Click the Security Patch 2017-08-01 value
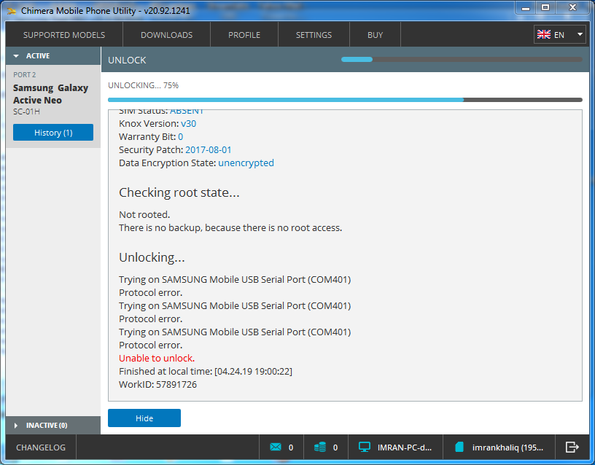The width and height of the screenshot is (595, 465). coord(209,150)
